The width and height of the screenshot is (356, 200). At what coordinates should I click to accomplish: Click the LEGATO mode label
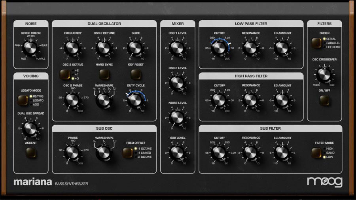(38, 100)
